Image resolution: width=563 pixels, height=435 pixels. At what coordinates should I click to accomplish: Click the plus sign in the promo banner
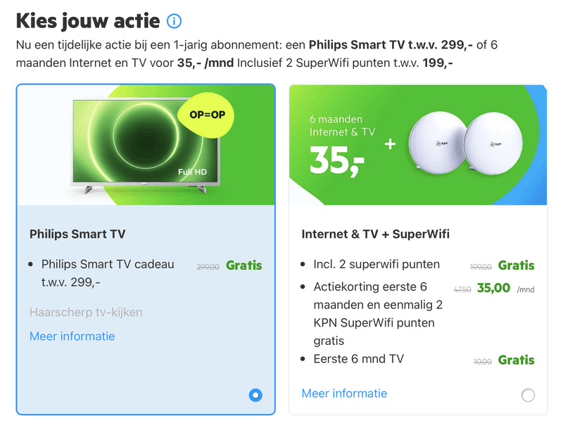click(391, 144)
